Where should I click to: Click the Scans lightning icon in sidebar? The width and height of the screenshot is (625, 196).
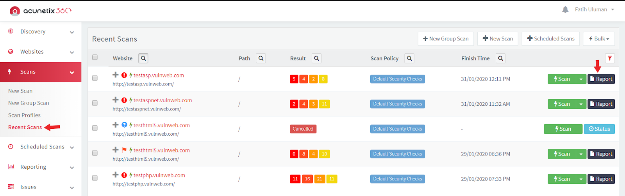(10, 72)
